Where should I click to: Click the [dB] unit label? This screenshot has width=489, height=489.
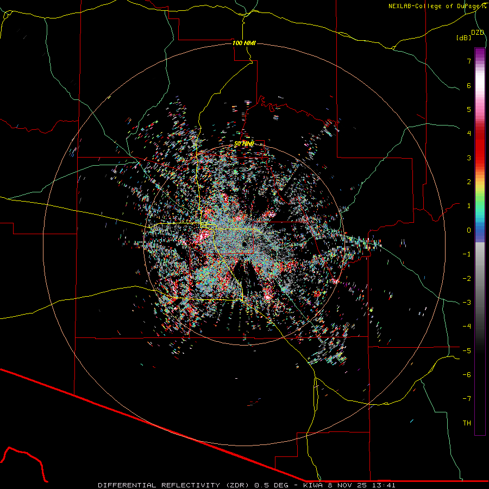(463, 37)
